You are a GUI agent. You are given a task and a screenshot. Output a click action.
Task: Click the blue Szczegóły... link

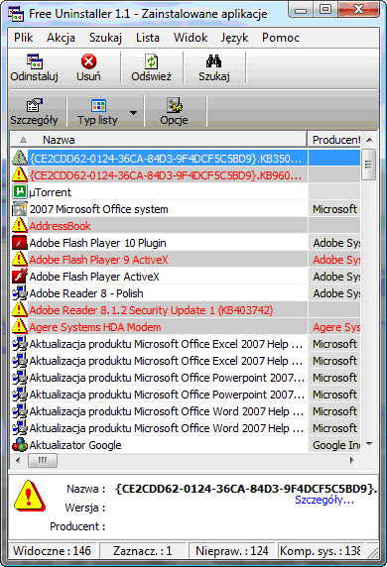(324, 500)
